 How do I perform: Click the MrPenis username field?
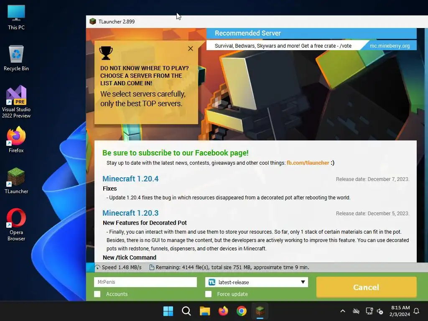(145, 282)
